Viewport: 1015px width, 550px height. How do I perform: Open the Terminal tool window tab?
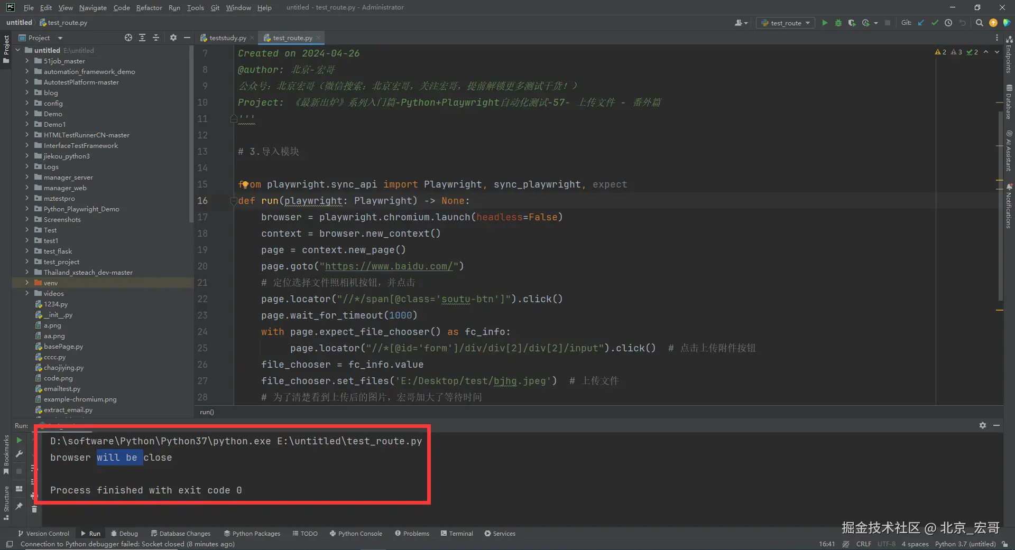pos(457,534)
